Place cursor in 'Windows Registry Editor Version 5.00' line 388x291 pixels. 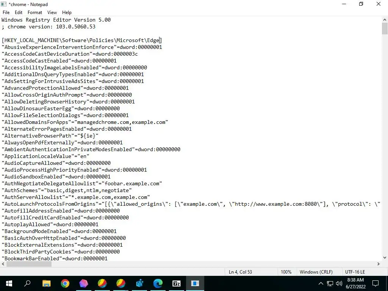pos(56,20)
